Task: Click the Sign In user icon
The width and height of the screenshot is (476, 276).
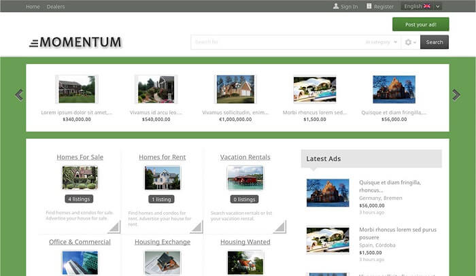Action: click(x=336, y=6)
